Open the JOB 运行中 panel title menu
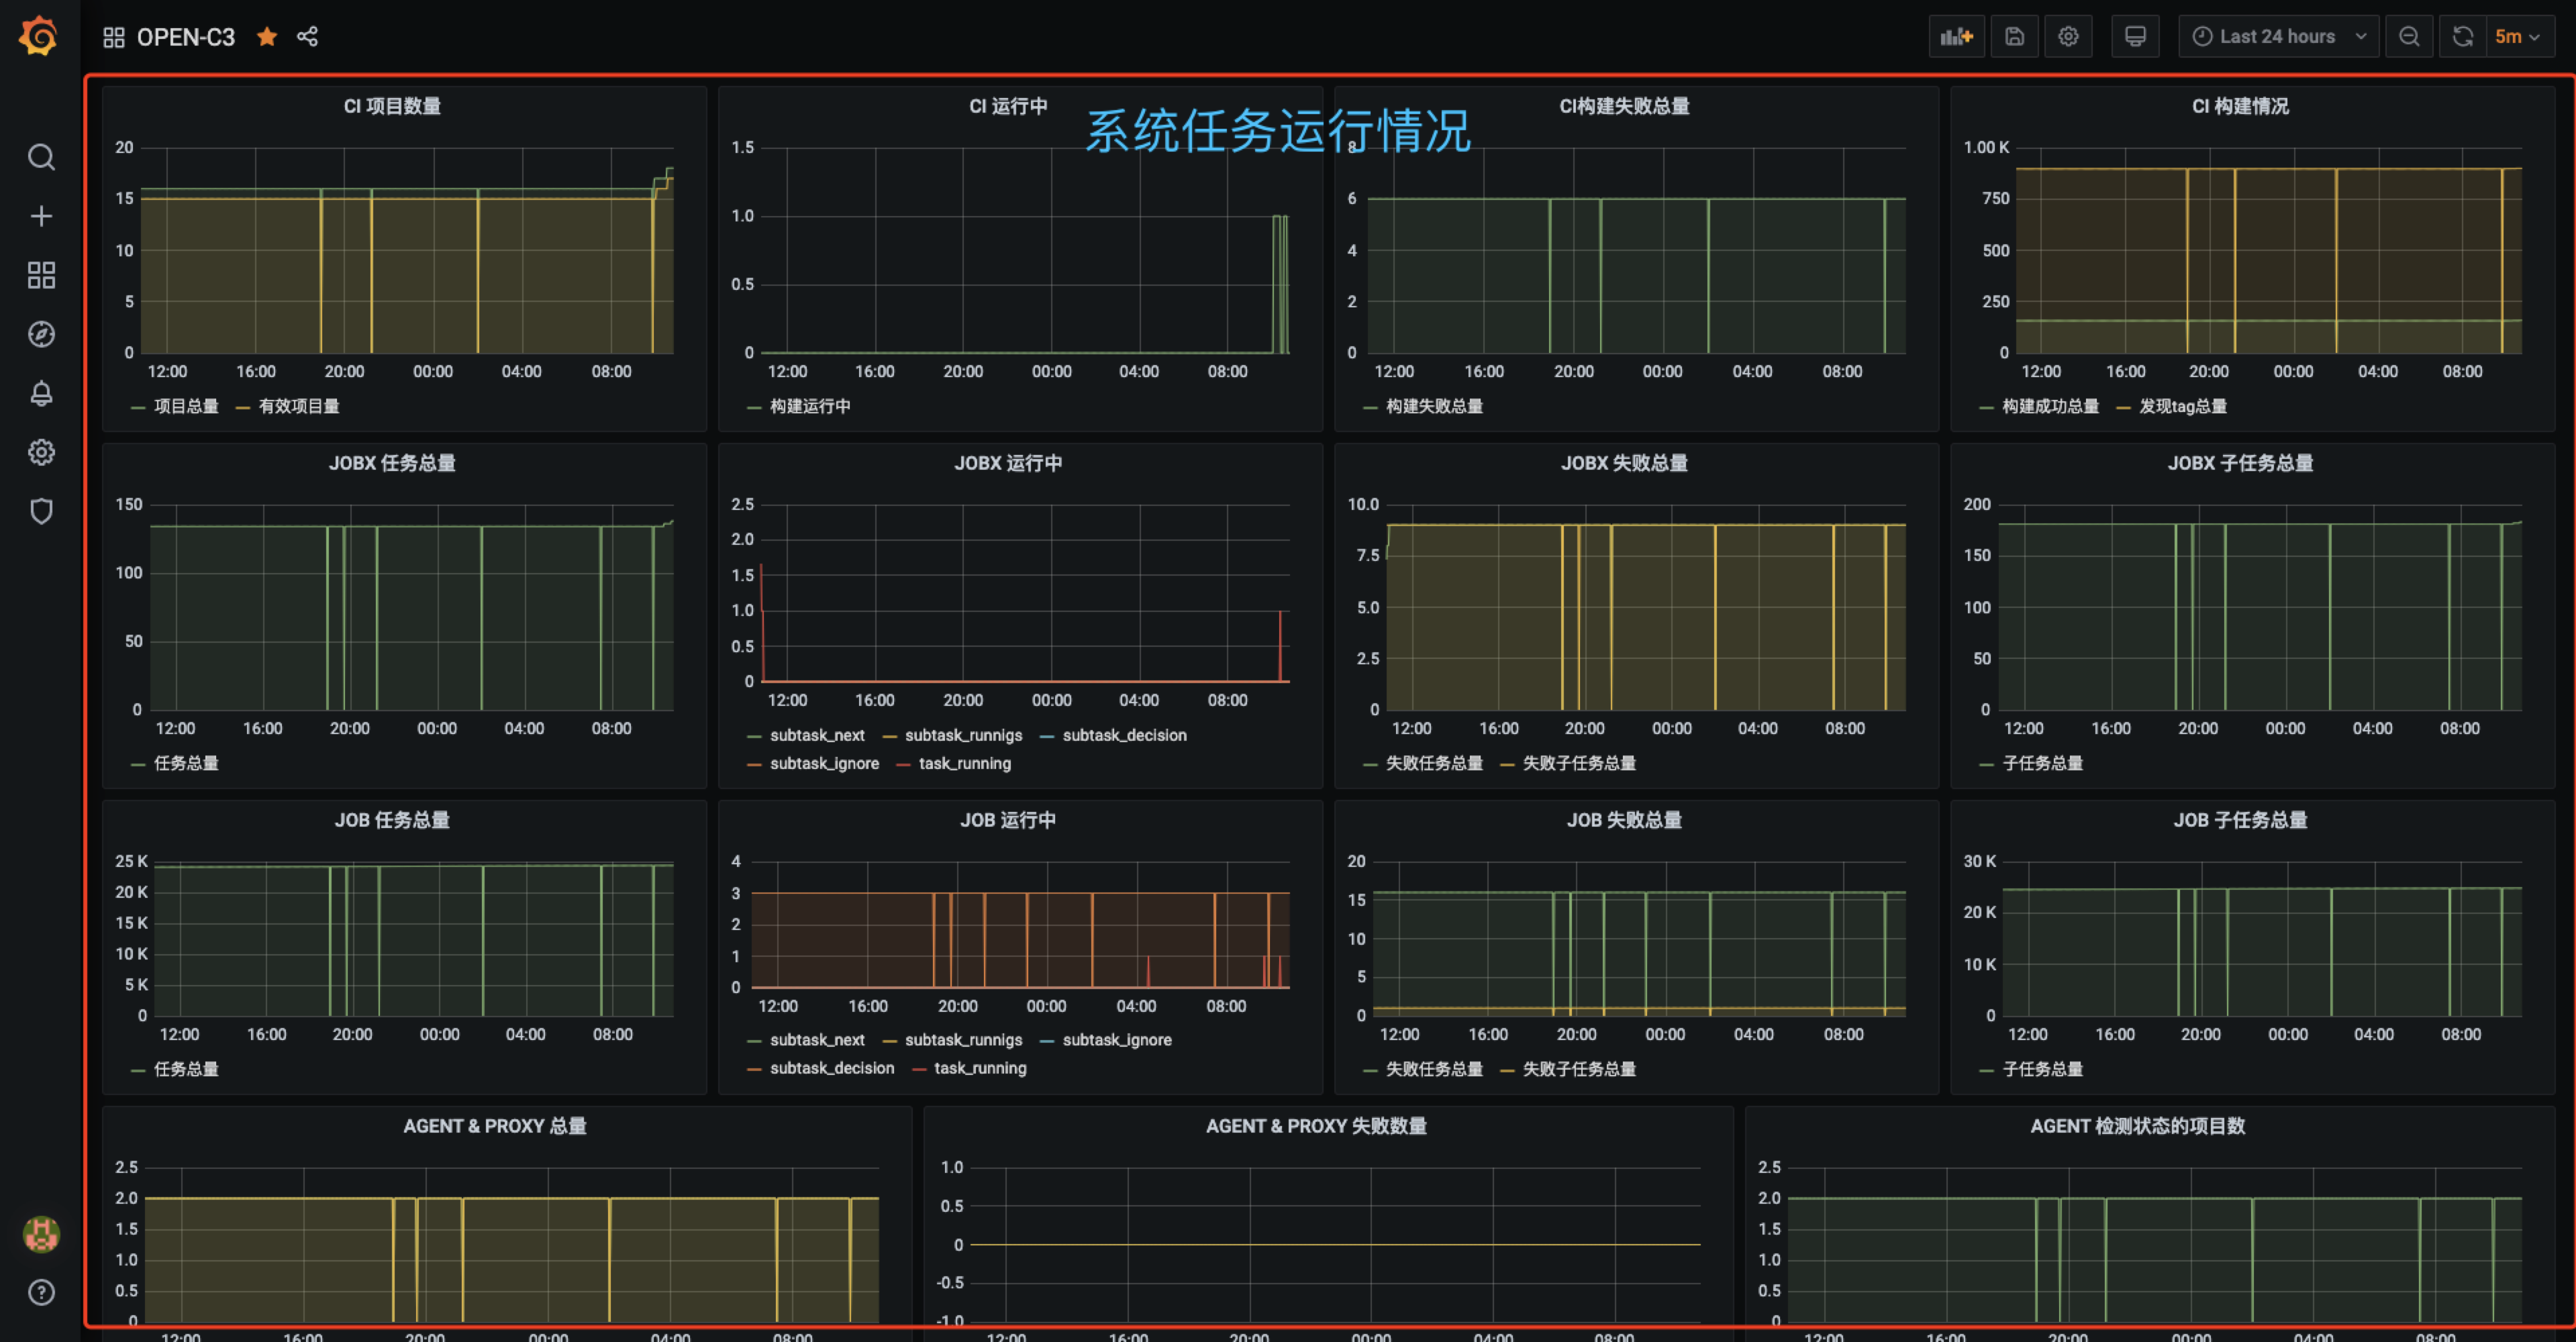The height and width of the screenshot is (1342, 2576). 1008,820
